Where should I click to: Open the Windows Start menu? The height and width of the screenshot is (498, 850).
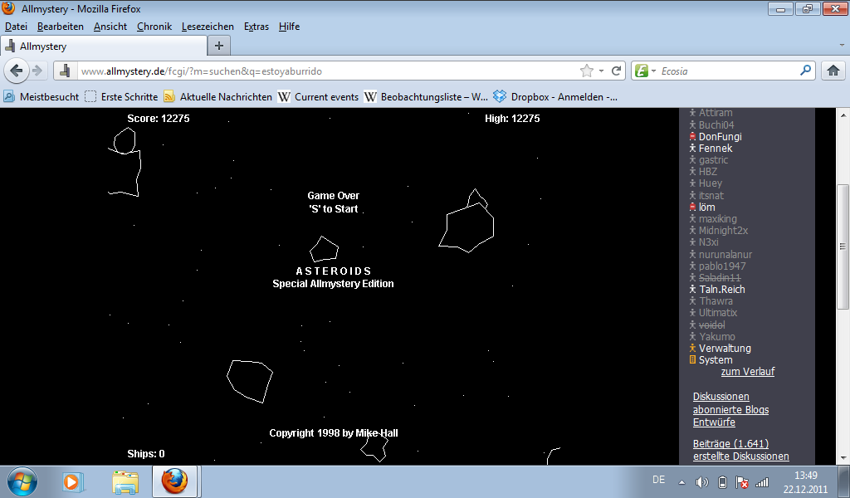(x=22, y=481)
